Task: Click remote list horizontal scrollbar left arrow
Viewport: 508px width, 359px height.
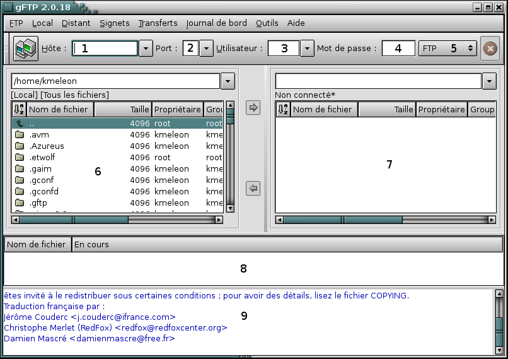Action: coord(279,220)
